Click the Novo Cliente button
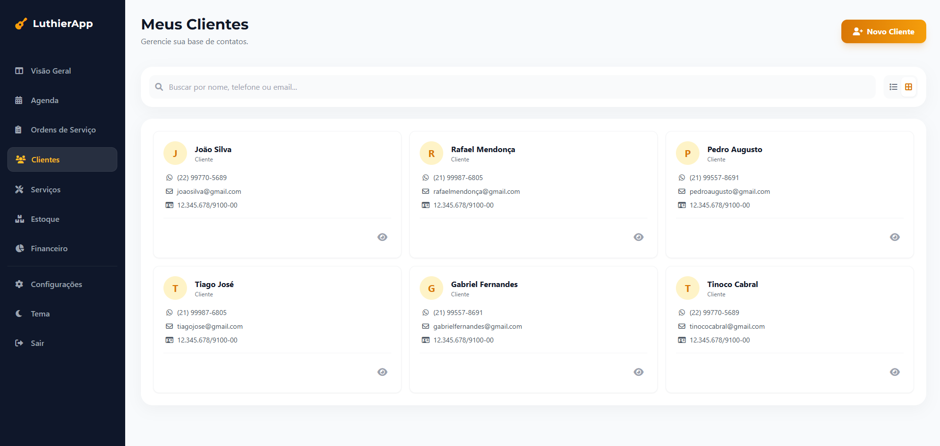Screen dimensions: 940x446 tap(883, 31)
